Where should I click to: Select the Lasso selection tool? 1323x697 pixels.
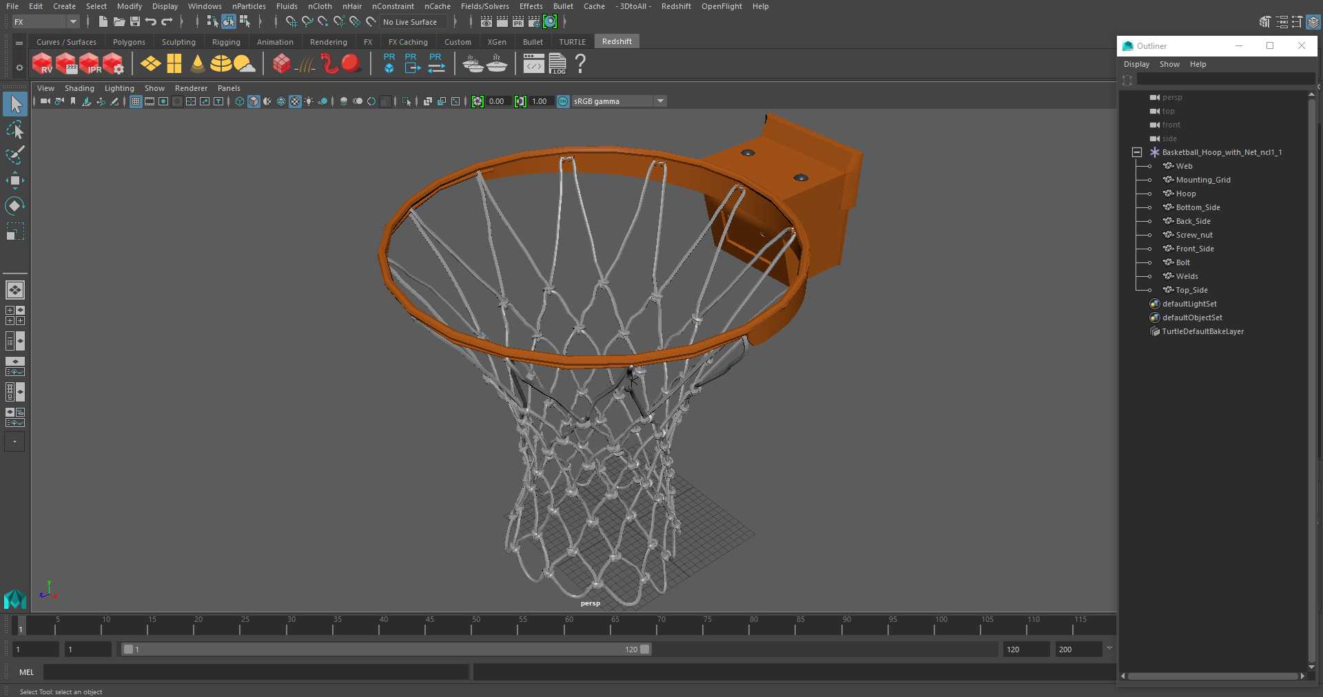15,129
